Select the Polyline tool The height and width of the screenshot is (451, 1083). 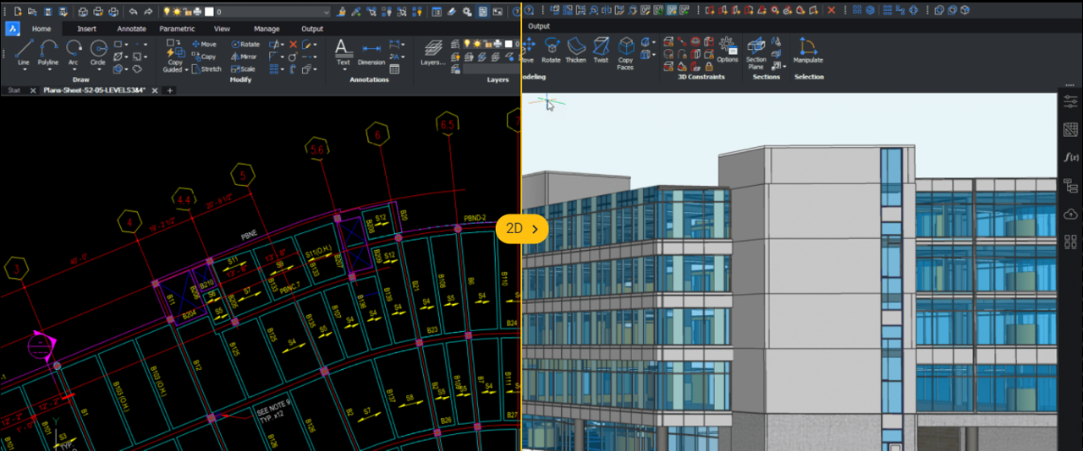click(48, 52)
